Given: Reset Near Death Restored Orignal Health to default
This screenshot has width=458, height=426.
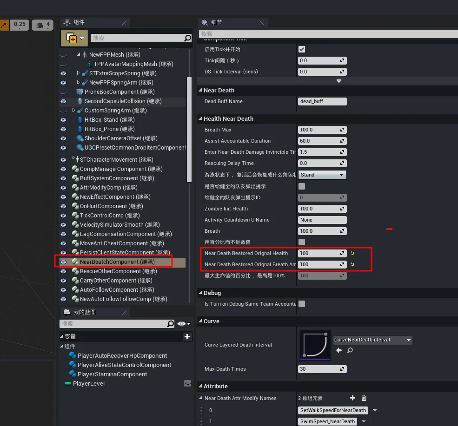Looking at the screenshot, I should [352, 253].
